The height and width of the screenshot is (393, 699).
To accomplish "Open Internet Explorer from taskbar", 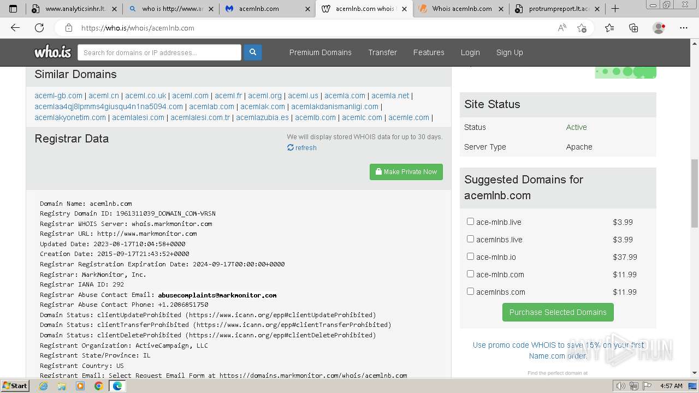I will (x=44, y=386).
